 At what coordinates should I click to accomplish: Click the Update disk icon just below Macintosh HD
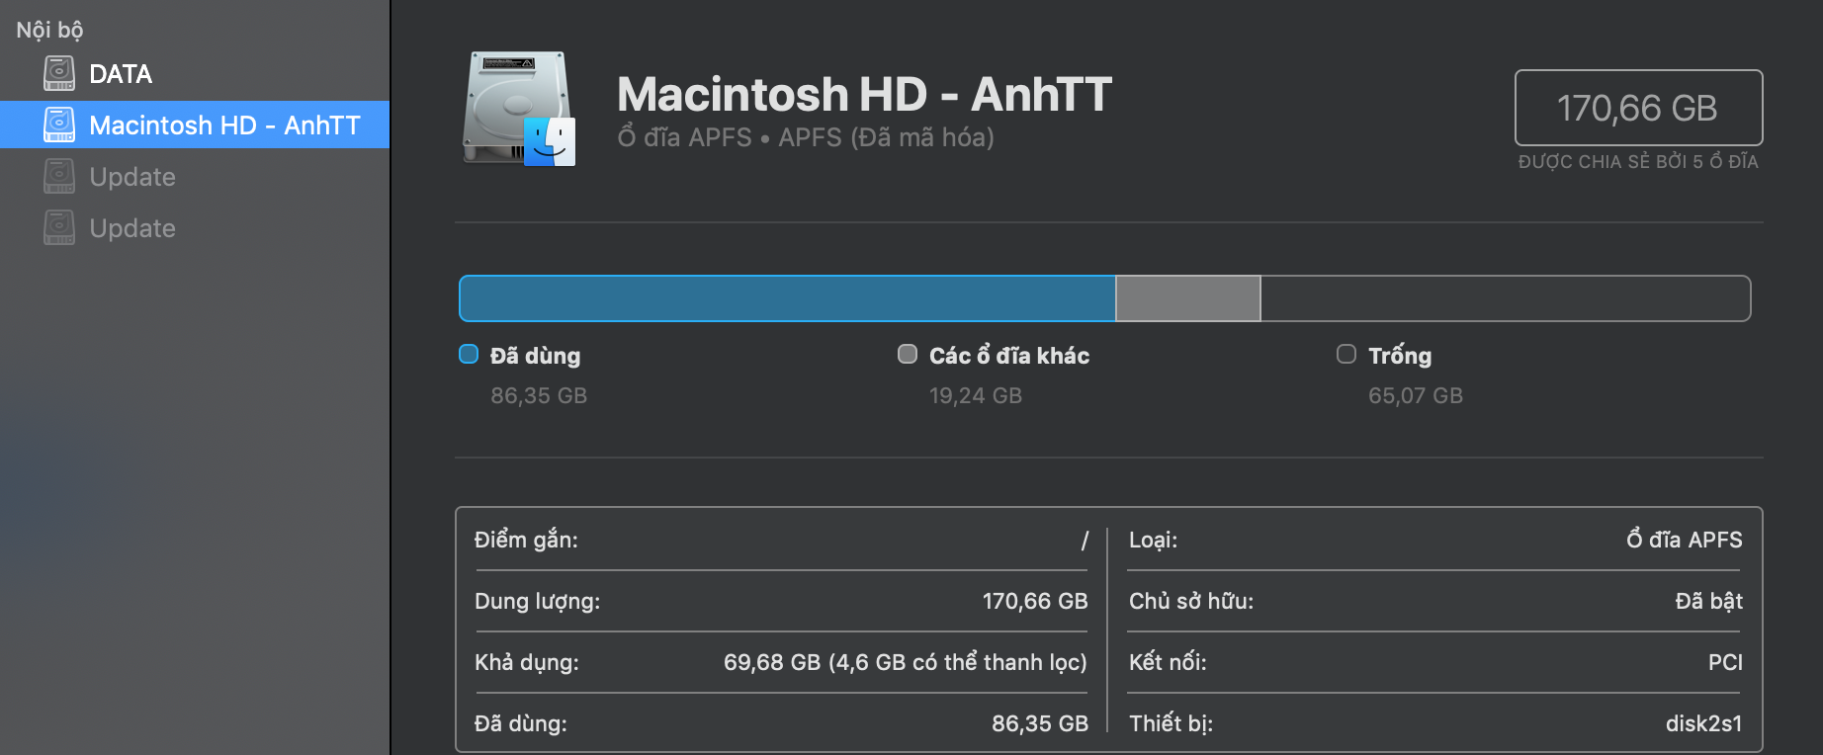pyautogui.click(x=59, y=176)
